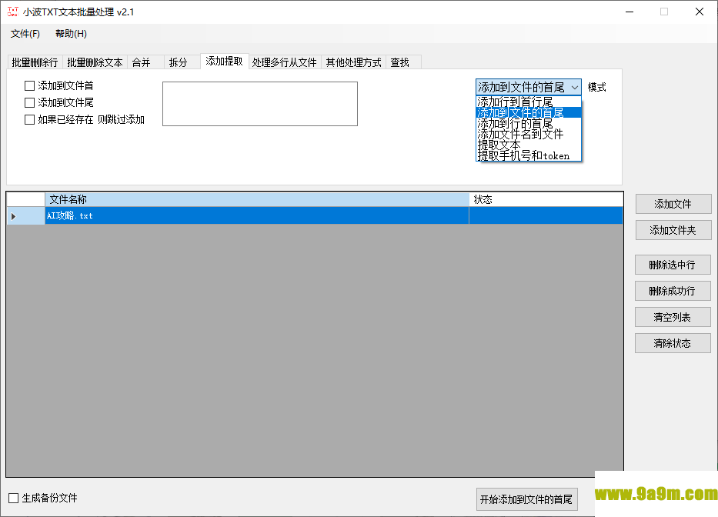Click the 清除状态 button
This screenshot has height=517, width=718.
coord(673,343)
